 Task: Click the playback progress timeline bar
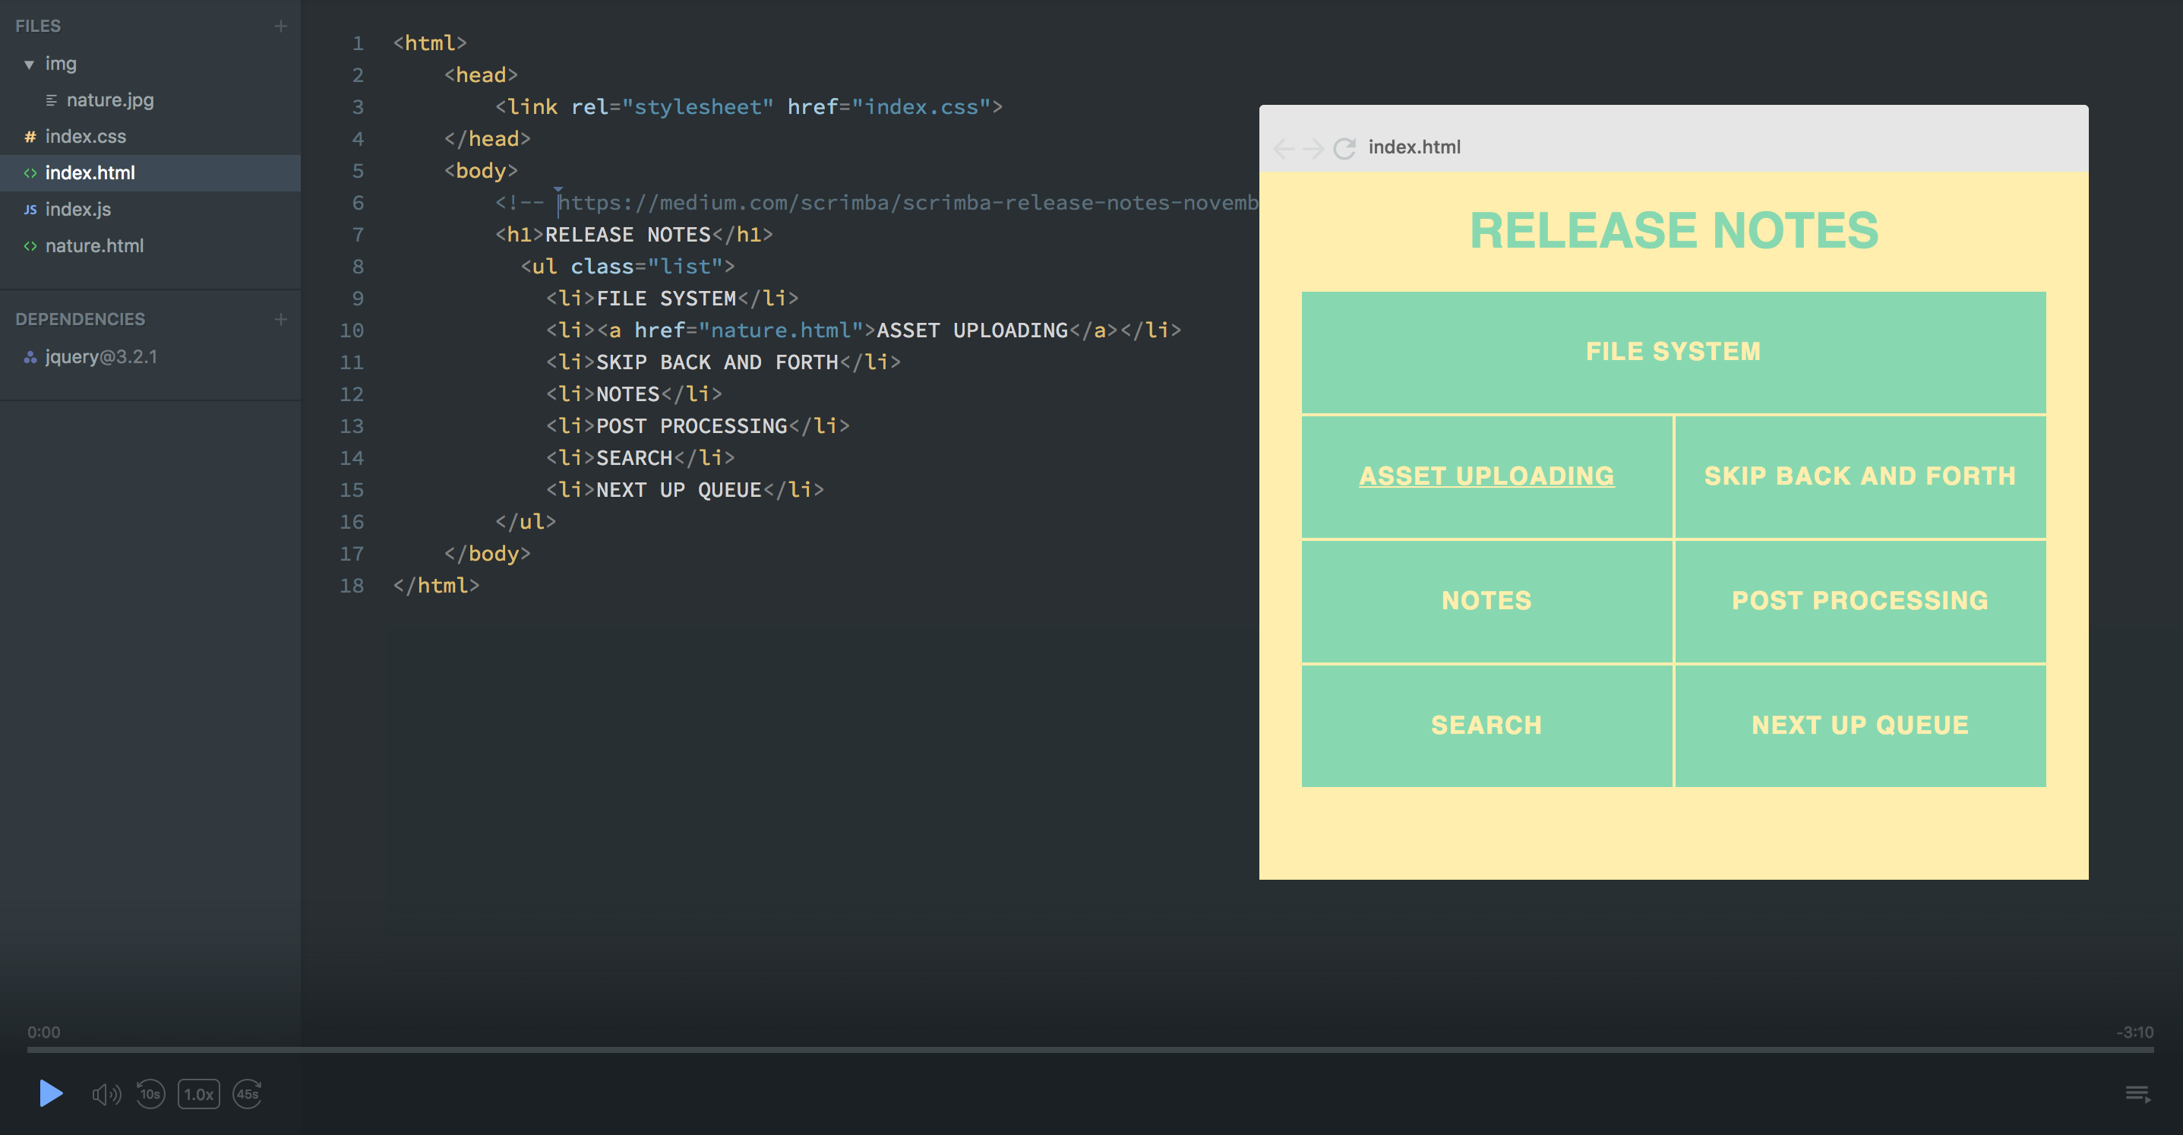tap(1090, 1049)
